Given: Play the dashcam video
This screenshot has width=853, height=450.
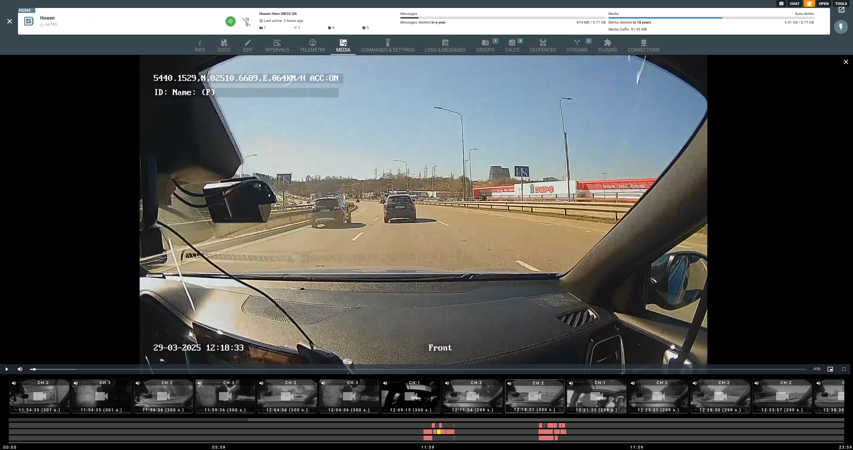Looking at the screenshot, I should (x=7, y=369).
